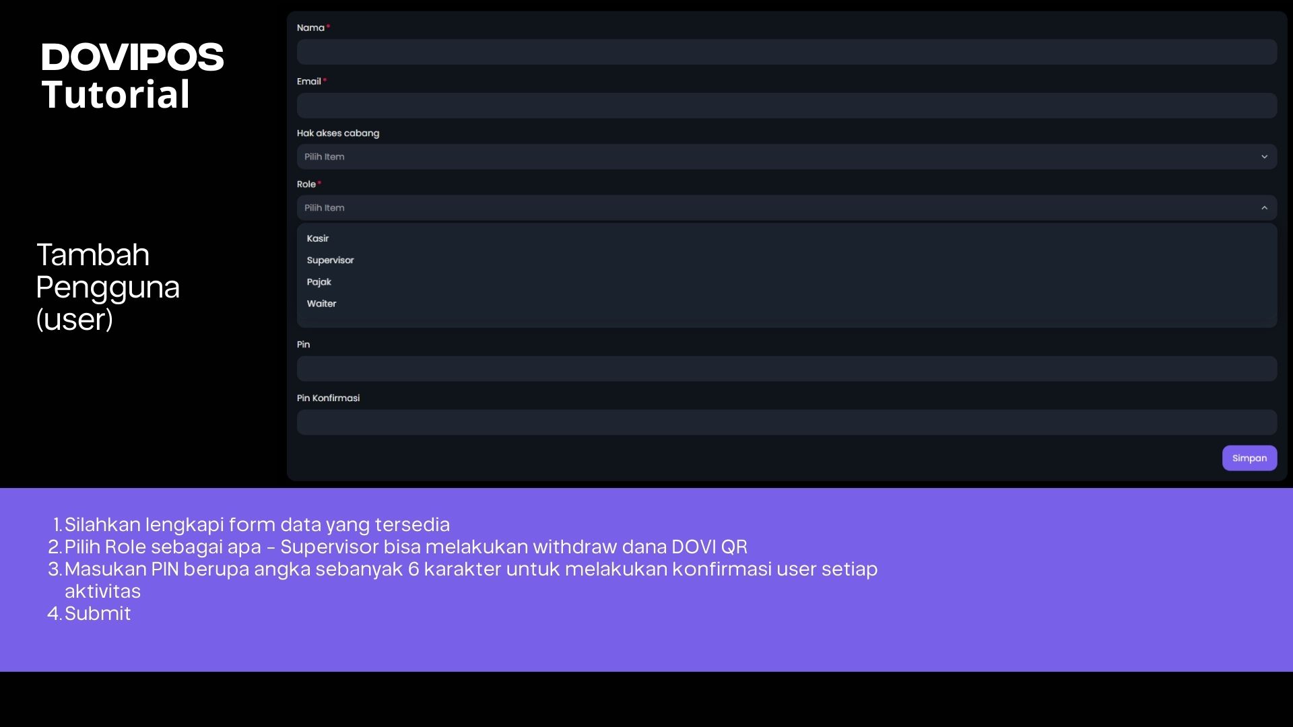Collapse Role list via chevron-up arrow
Viewport: 1293px width, 727px height.
(1264, 208)
